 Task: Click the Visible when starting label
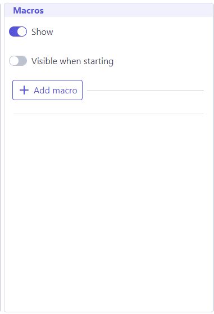click(x=72, y=61)
